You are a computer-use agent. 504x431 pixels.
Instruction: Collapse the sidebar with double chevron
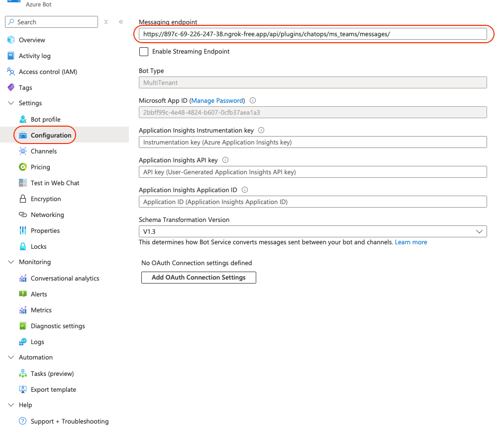[121, 22]
